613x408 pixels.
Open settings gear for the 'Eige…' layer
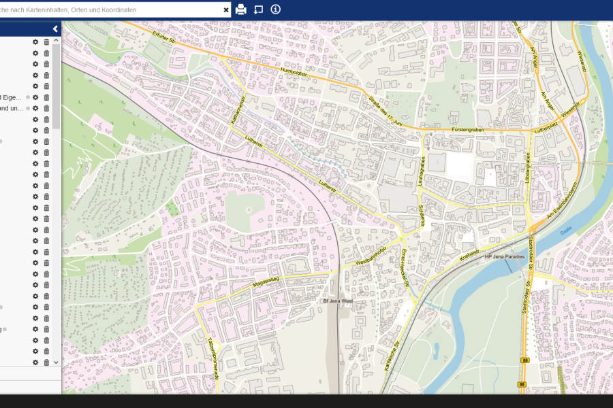(35, 97)
